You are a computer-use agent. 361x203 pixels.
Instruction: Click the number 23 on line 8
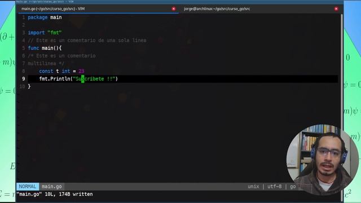[x=81, y=71]
